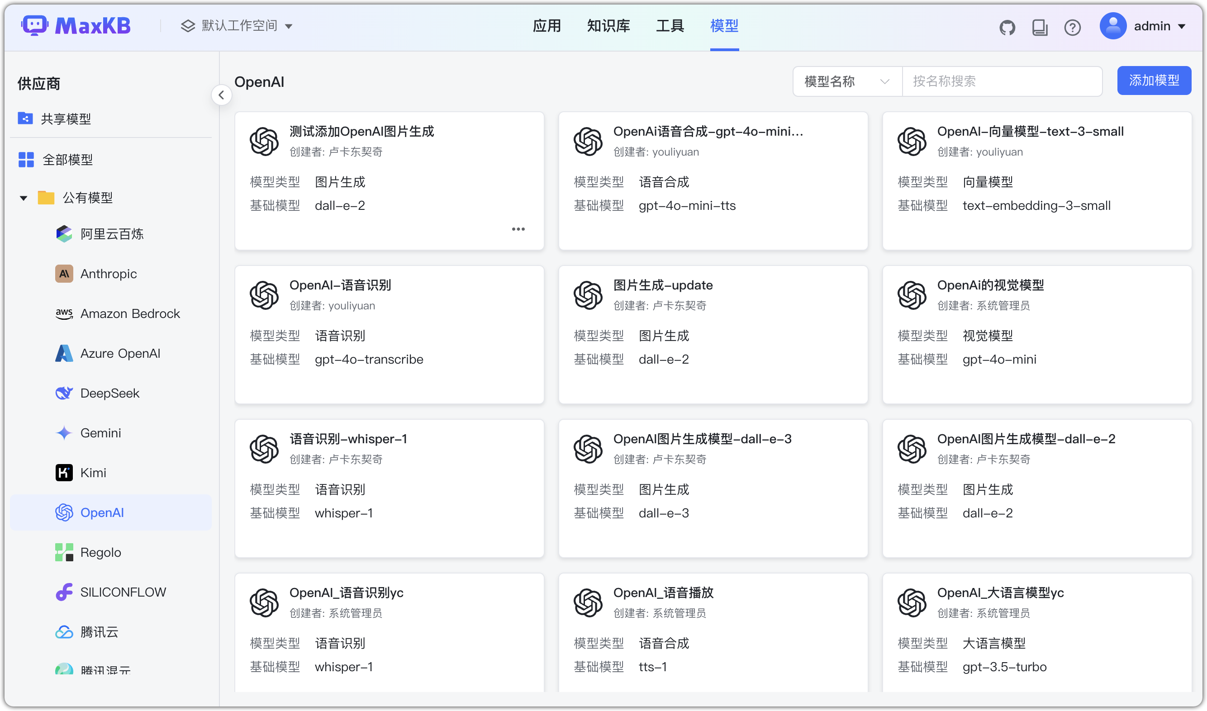The image size is (1207, 711).
Task: Open more options on 测试添加OpenAI图片生成 card
Action: click(x=518, y=229)
